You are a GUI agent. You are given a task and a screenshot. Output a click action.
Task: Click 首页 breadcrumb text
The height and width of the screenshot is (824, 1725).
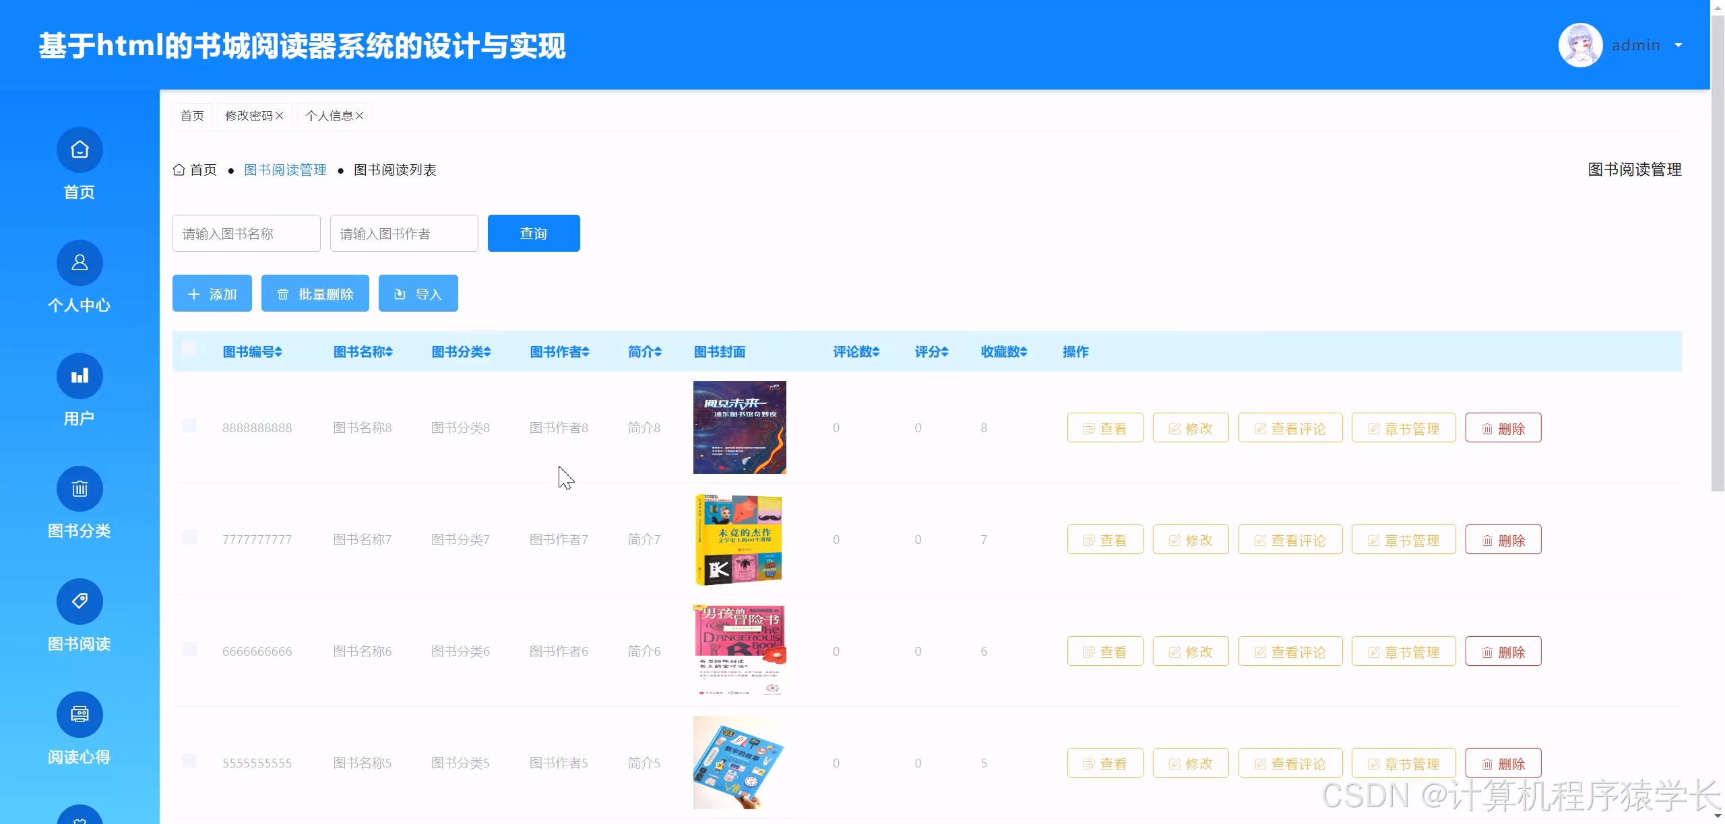(x=203, y=170)
